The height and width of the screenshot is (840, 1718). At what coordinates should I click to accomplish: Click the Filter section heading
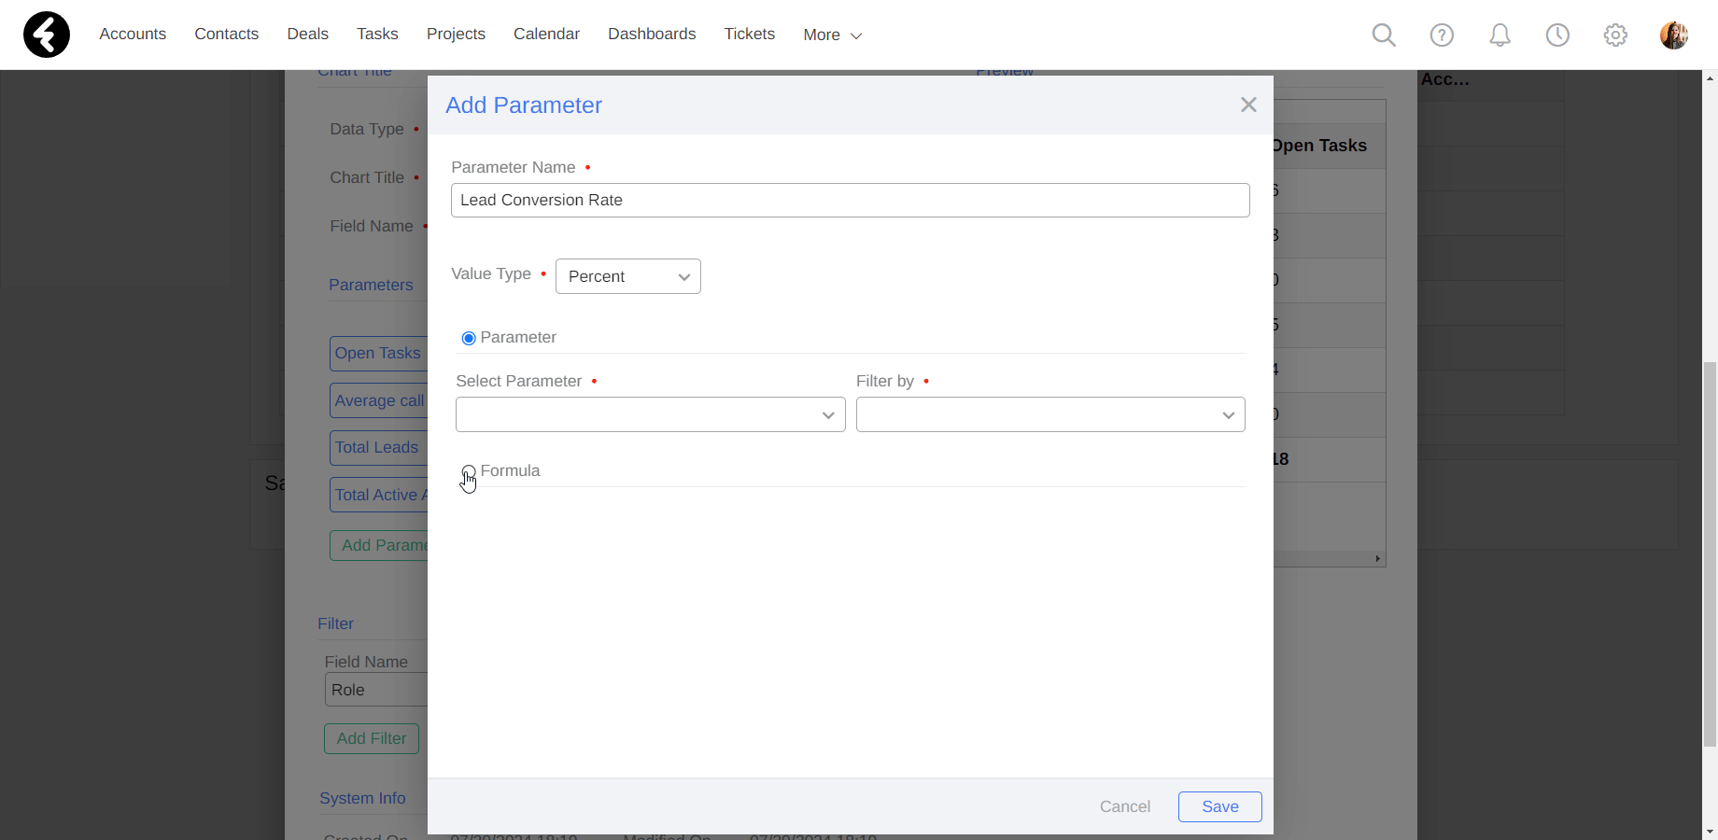(x=335, y=623)
